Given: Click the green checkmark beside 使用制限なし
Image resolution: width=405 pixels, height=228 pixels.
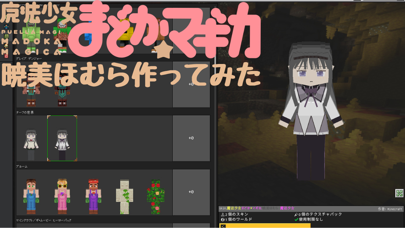Looking at the screenshot, I should pos(296,219).
